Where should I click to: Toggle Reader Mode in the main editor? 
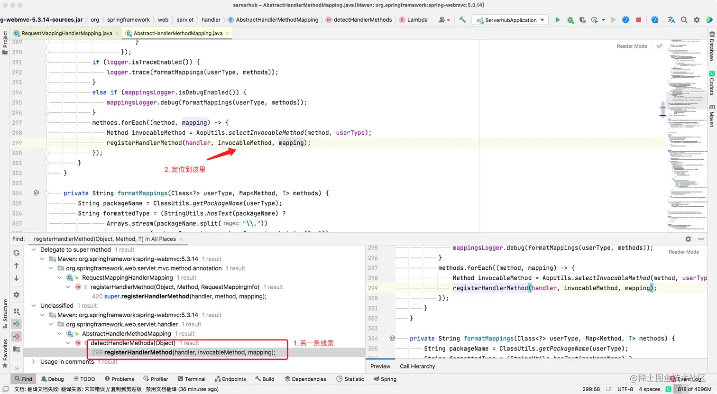632,46
